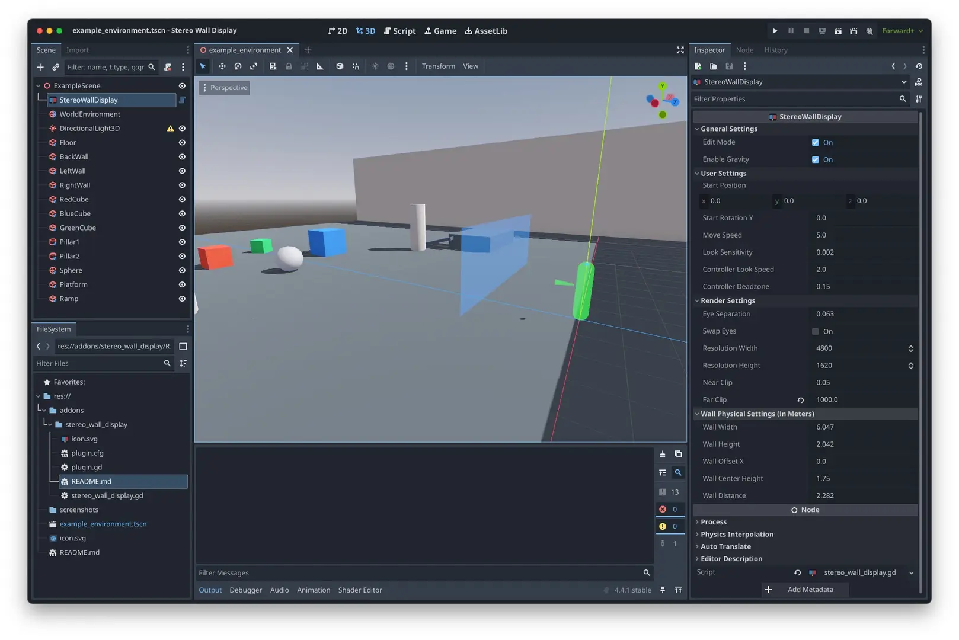This screenshot has height=640, width=959.
Task: Switch to the Script workspace
Action: [x=399, y=31]
